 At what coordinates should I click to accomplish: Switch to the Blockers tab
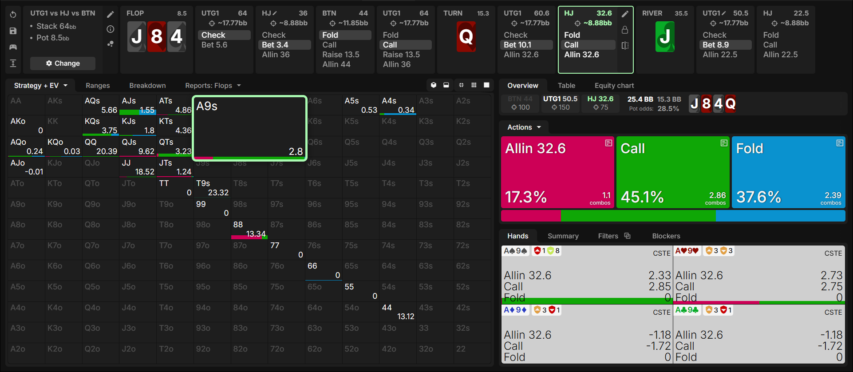[666, 236]
